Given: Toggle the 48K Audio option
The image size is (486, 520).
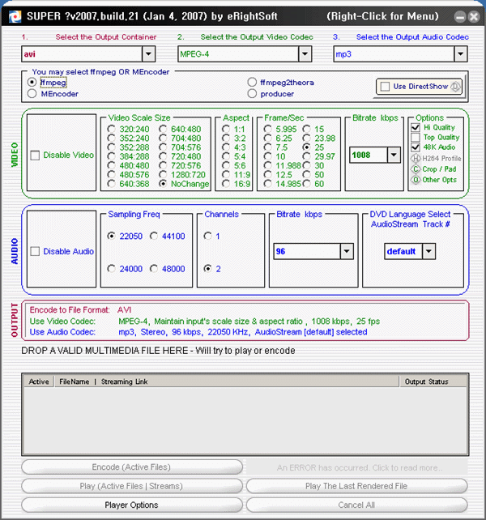Looking at the screenshot, I should (416, 147).
